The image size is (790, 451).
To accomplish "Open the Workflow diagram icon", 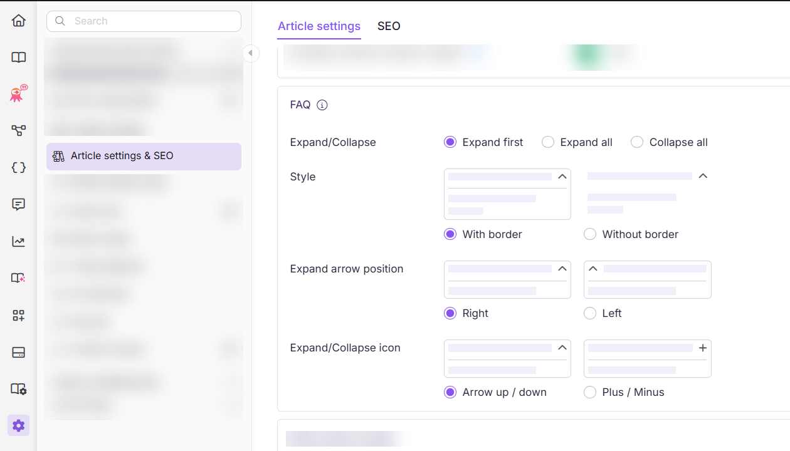I will coord(19,131).
